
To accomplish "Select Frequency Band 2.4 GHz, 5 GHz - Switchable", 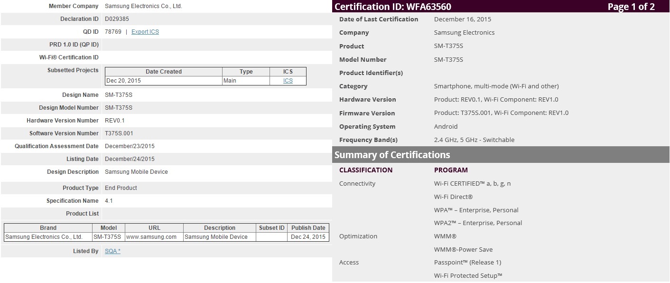I will [x=474, y=140].
